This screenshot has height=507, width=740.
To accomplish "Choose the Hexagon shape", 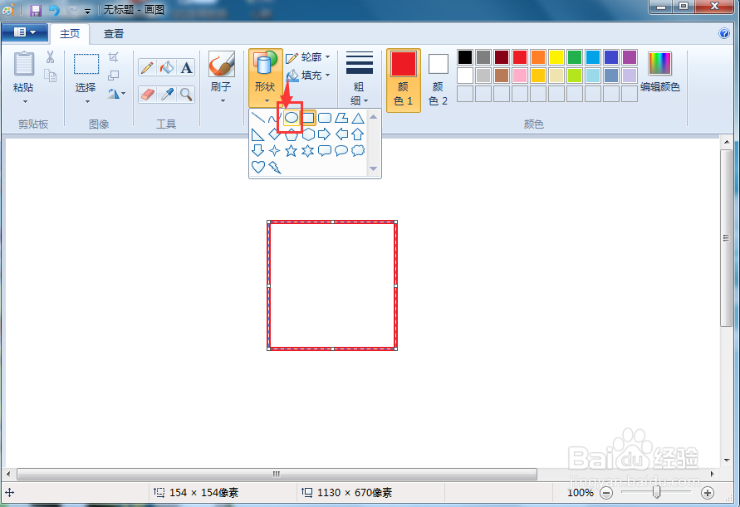I will pyautogui.click(x=308, y=134).
